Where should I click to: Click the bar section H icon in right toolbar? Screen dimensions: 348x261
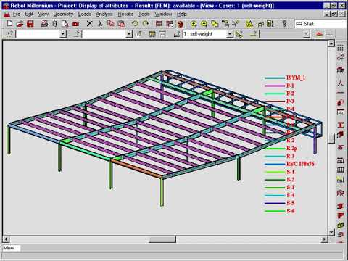(341, 125)
